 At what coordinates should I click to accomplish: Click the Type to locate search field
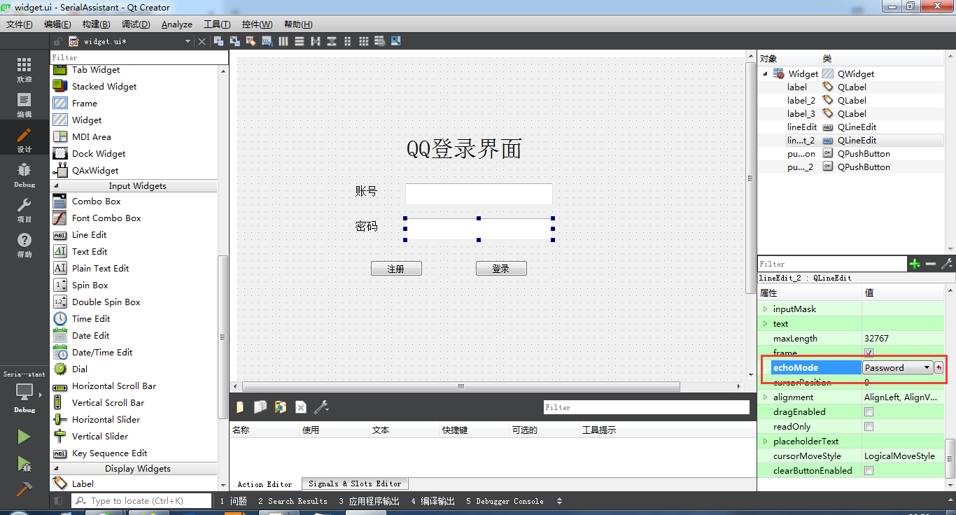pos(140,500)
